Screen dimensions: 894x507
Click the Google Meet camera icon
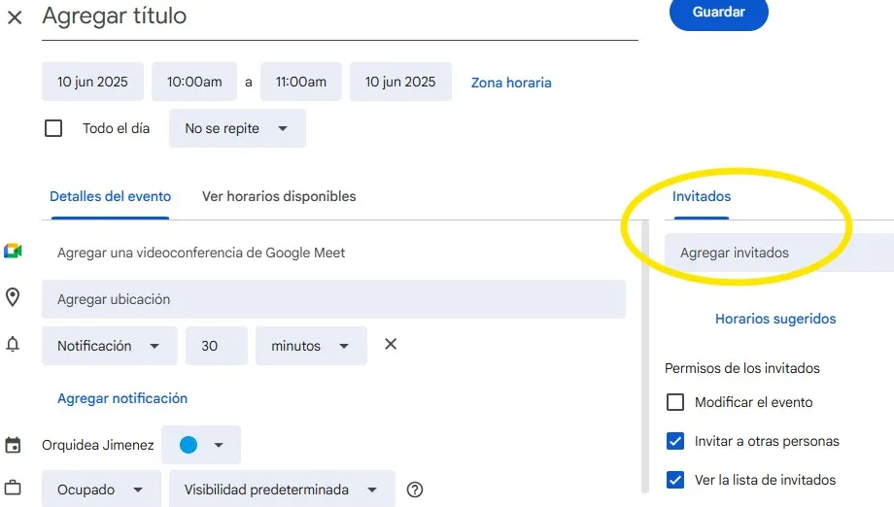(13, 252)
